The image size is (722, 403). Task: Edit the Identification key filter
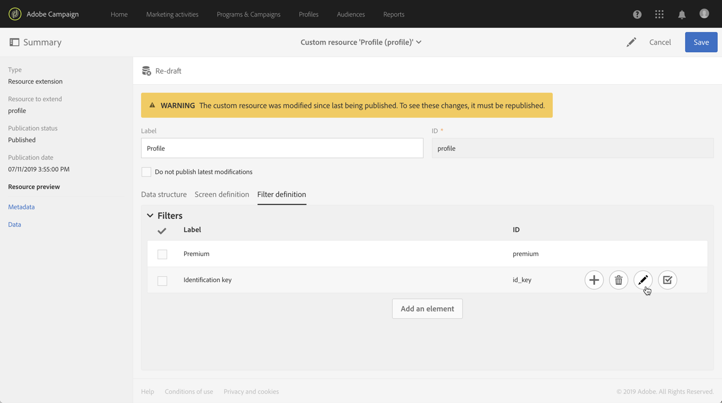643,280
